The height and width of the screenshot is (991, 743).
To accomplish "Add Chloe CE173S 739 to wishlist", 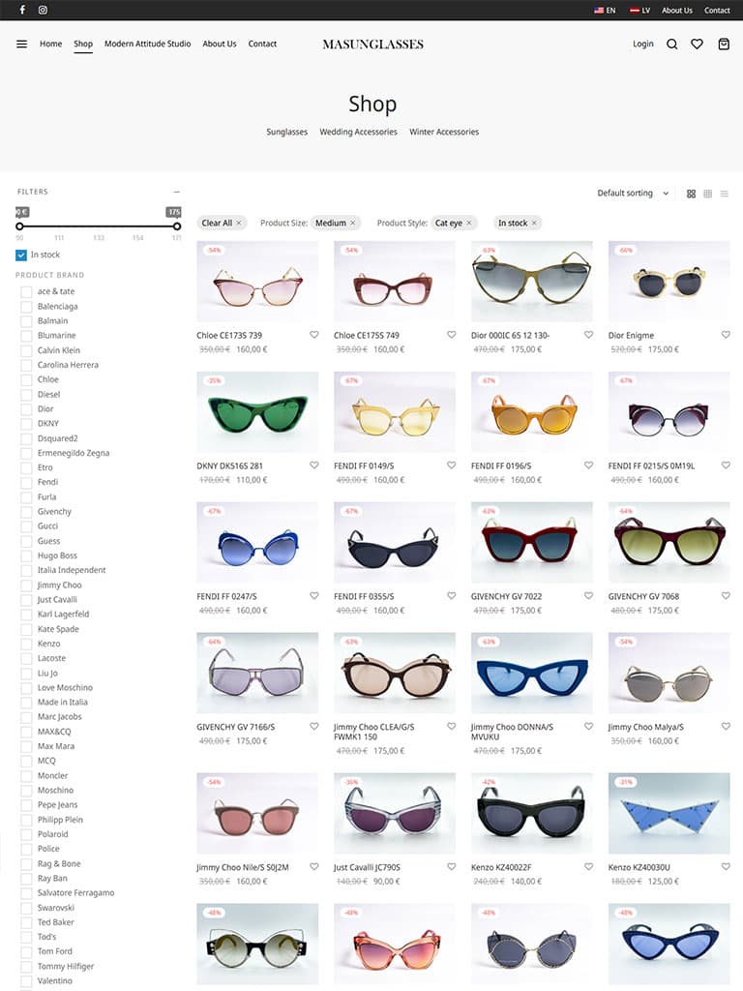I will coord(314,335).
